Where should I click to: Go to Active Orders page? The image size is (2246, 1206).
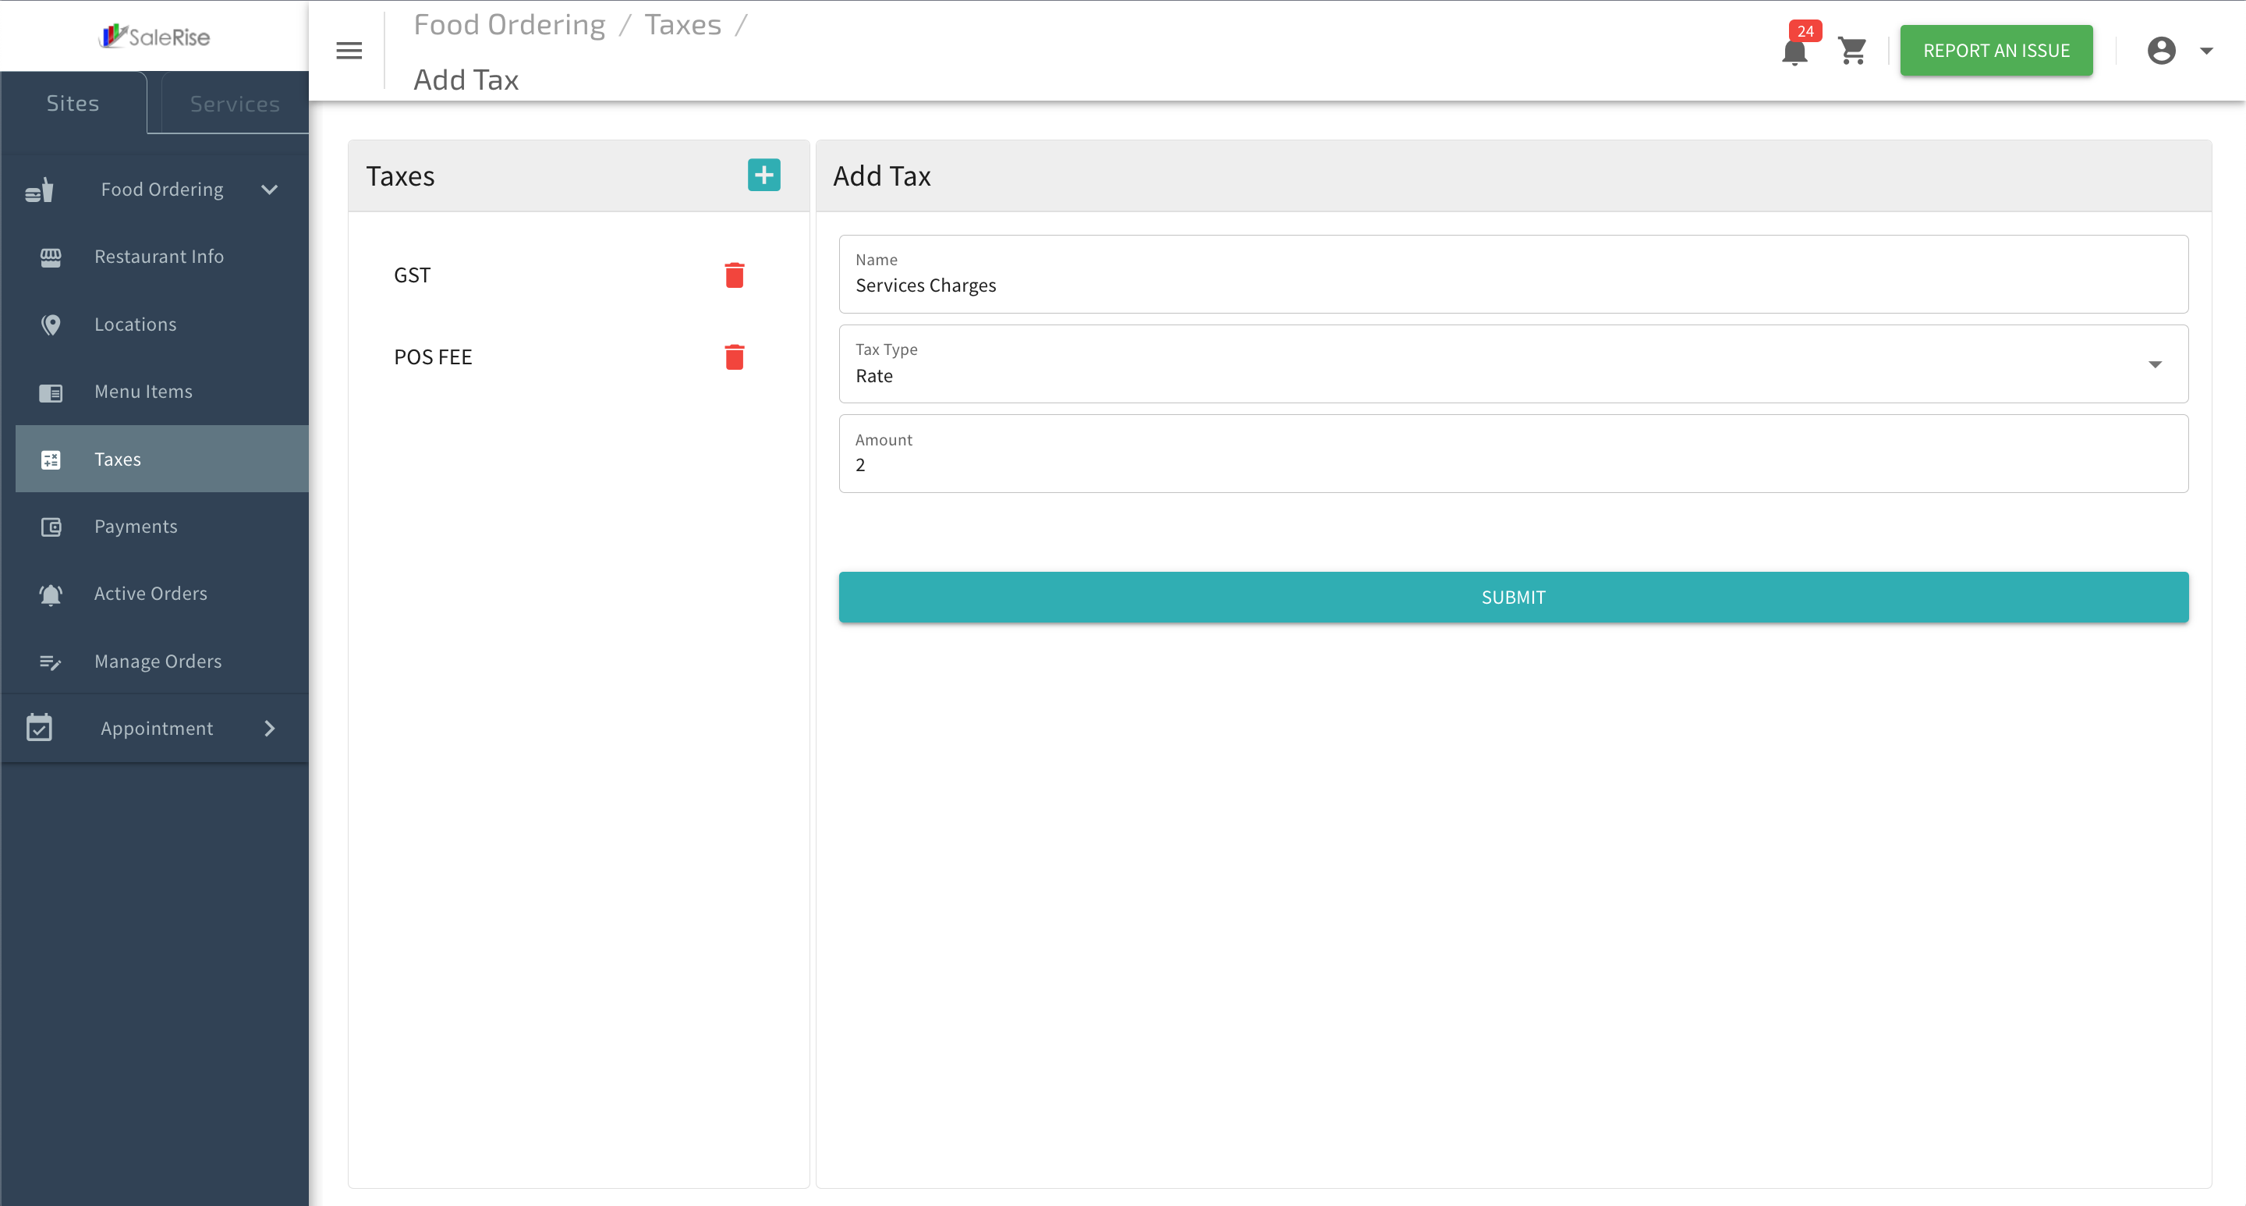[151, 593]
